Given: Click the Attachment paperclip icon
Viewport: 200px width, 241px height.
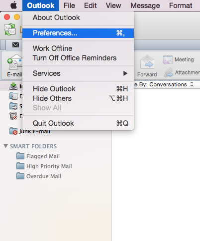Looking at the screenshot, I should pos(168,72).
